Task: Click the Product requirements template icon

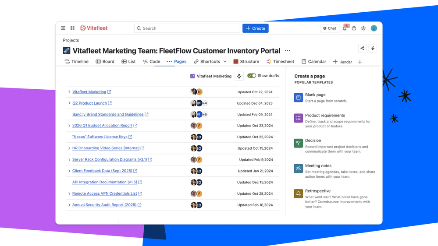Action: (298, 118)
